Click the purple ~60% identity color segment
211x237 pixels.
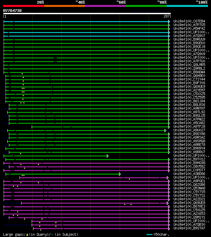(105, 6)
